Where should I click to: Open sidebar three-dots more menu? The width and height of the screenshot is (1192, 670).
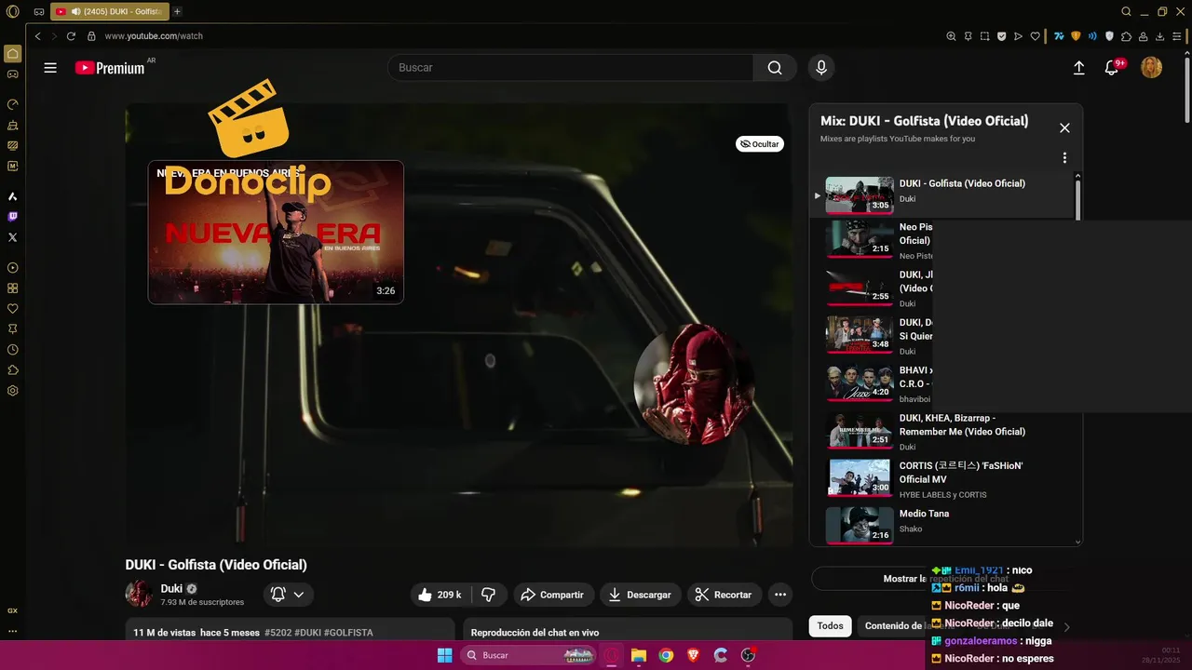[x=13, y=631]
